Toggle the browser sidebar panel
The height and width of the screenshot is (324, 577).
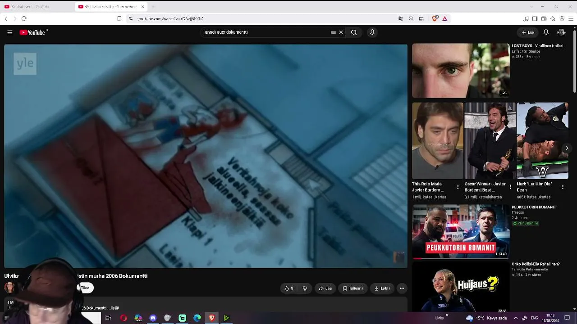point(535,18)
